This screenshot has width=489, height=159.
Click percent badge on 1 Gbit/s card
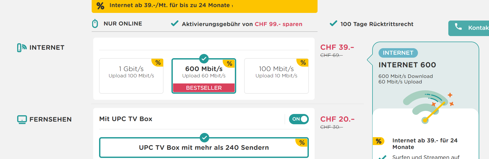158,63
